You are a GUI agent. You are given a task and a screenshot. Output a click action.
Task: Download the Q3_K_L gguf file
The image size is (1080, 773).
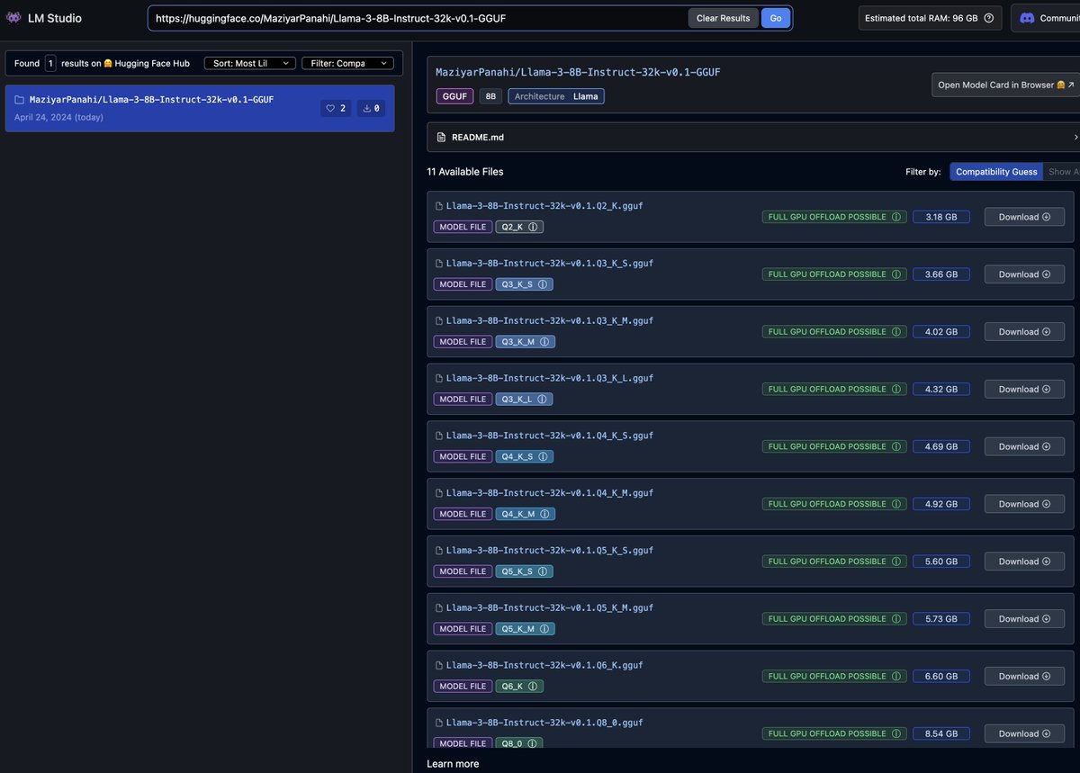[x=1024, y=390]
